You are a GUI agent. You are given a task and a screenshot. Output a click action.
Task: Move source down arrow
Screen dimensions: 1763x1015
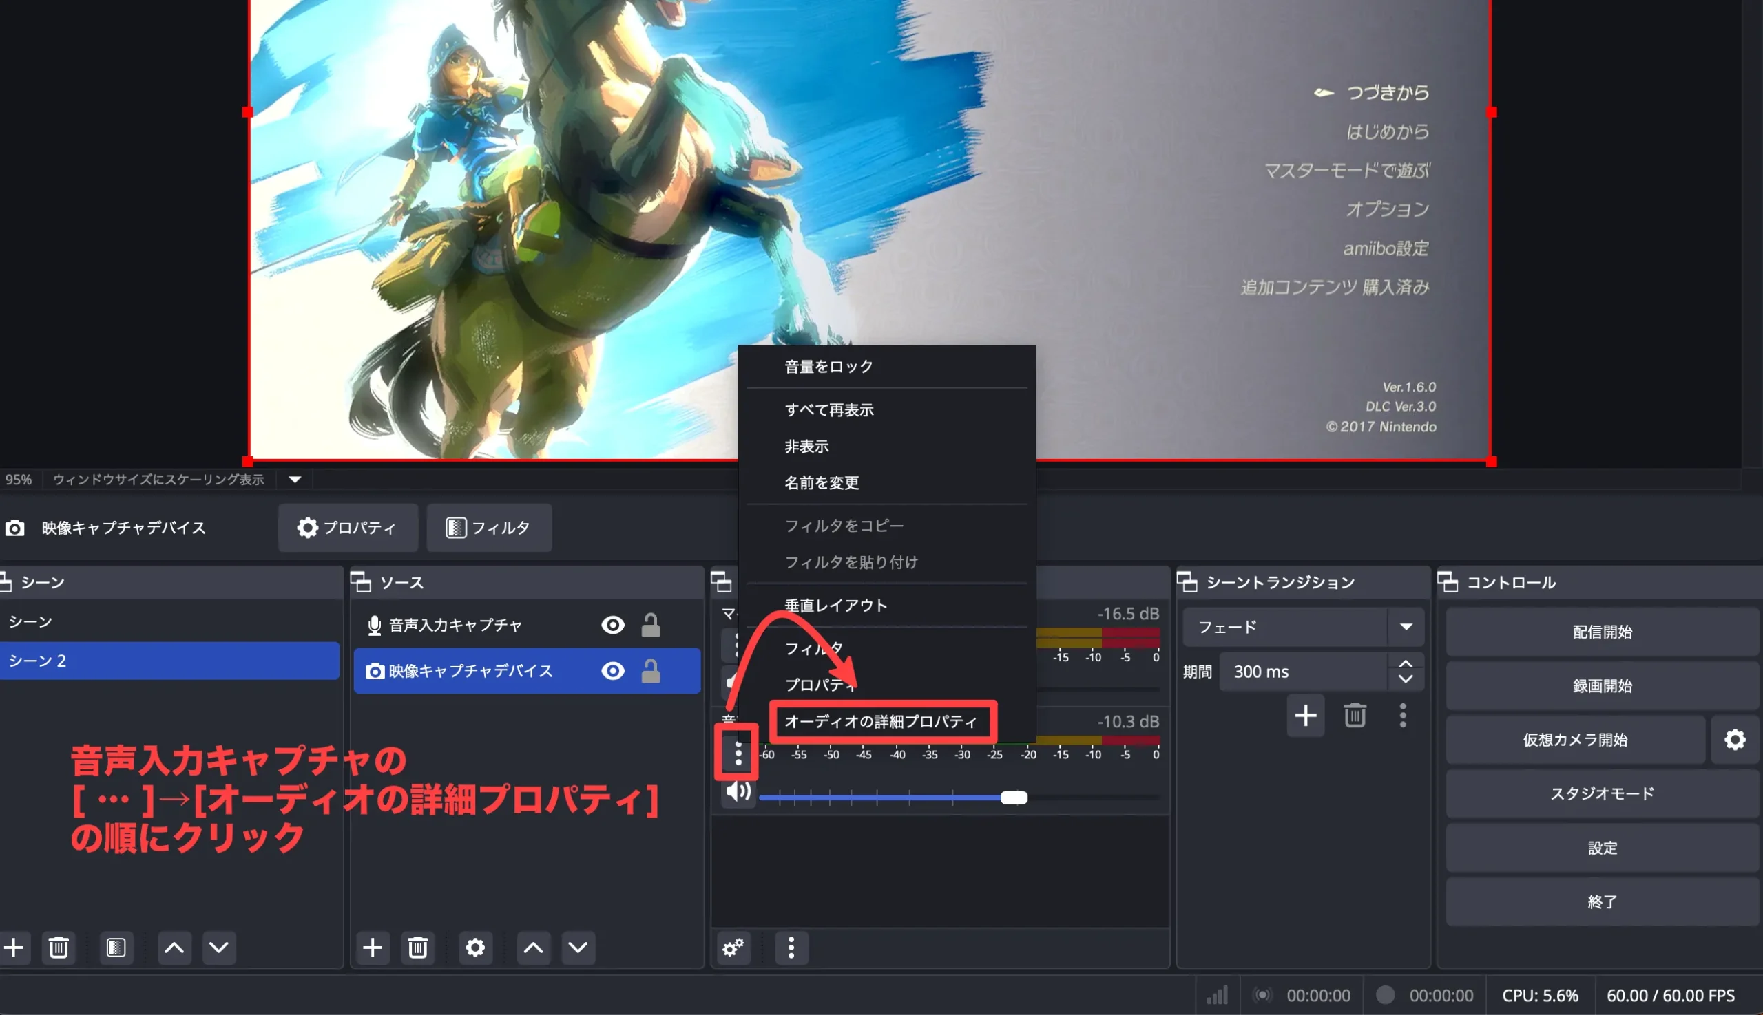[x=578, y=948]
